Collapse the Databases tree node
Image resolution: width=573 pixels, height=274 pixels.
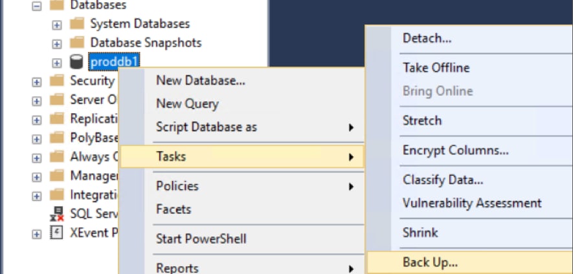coord(37,6)
